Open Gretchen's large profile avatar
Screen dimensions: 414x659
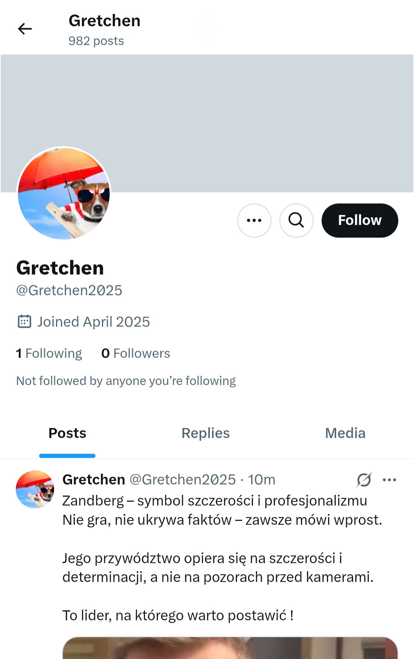(x=64, y=193)
